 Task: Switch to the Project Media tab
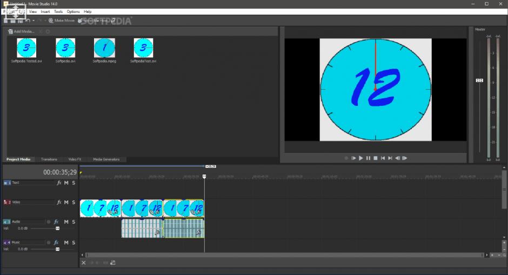pos(18,159)
